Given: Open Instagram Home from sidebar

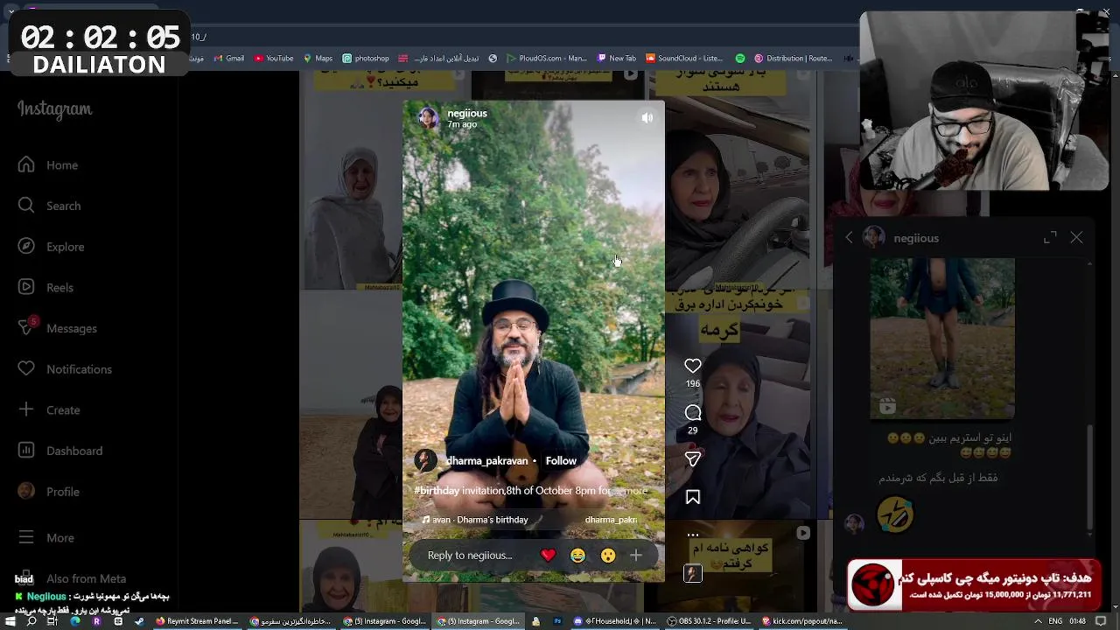Looking at the screenshot, I should click(x=48, y=164).
